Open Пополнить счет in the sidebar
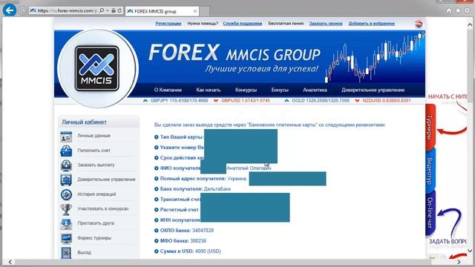Image resolution: width=475 pixels, height=267 pixels. click(94, 150)
